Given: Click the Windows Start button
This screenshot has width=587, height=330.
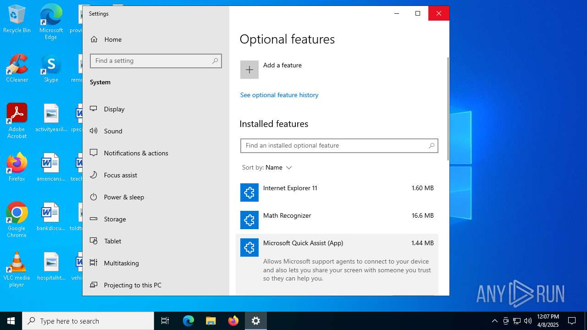Looking at the screenshot, I should coord(11,321).
